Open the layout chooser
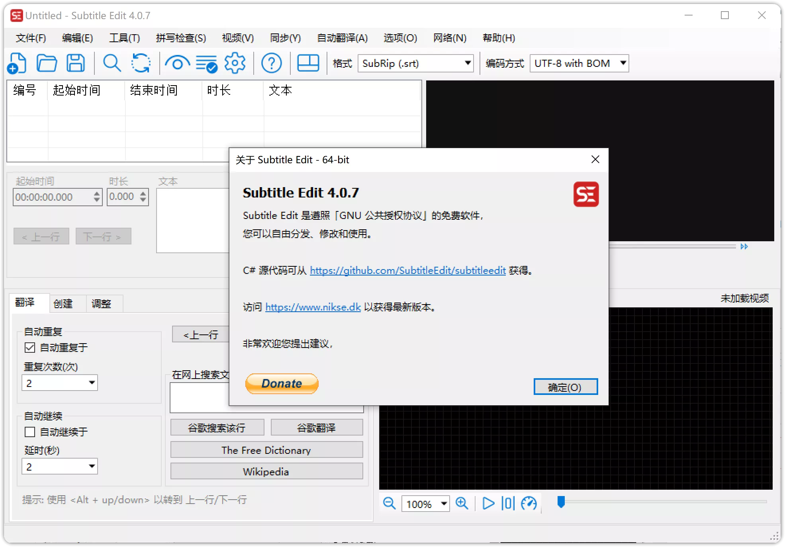The width and height of the screenshot is (785, 547). click(308, 63)
